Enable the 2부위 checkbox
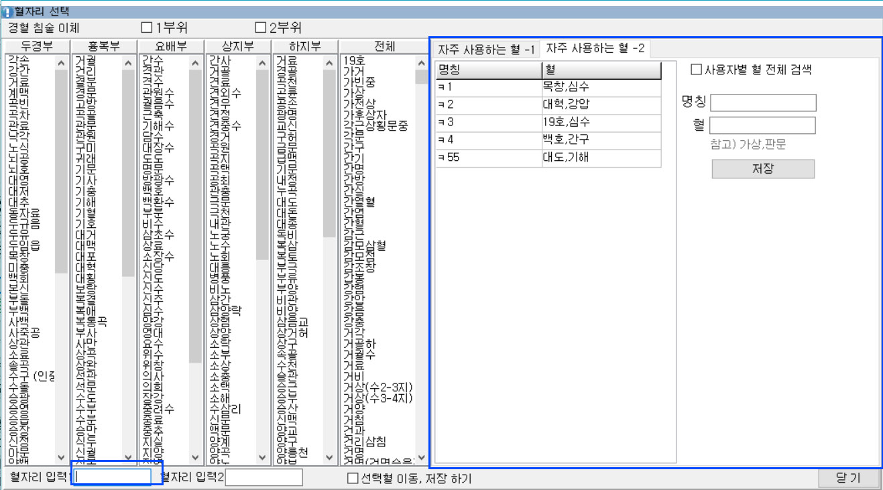Screen dimensions: 883x490 261,28
